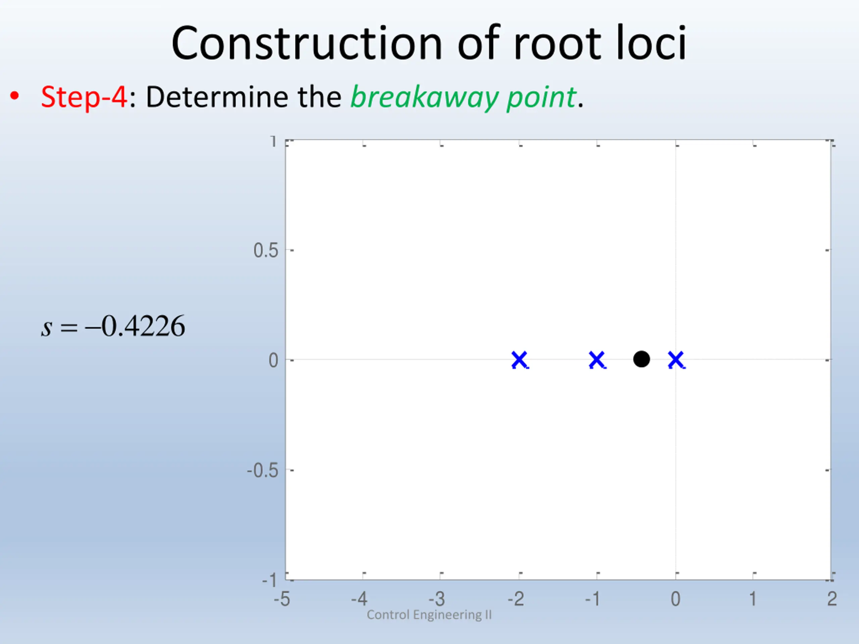Click the words 'Determine the'
Screen dimensions: 859x644
[244, 97]
